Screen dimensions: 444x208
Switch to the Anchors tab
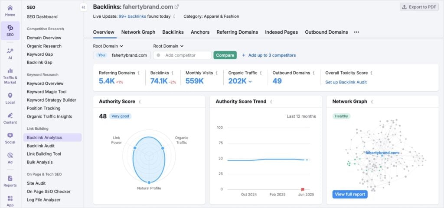tap(200, 32)
